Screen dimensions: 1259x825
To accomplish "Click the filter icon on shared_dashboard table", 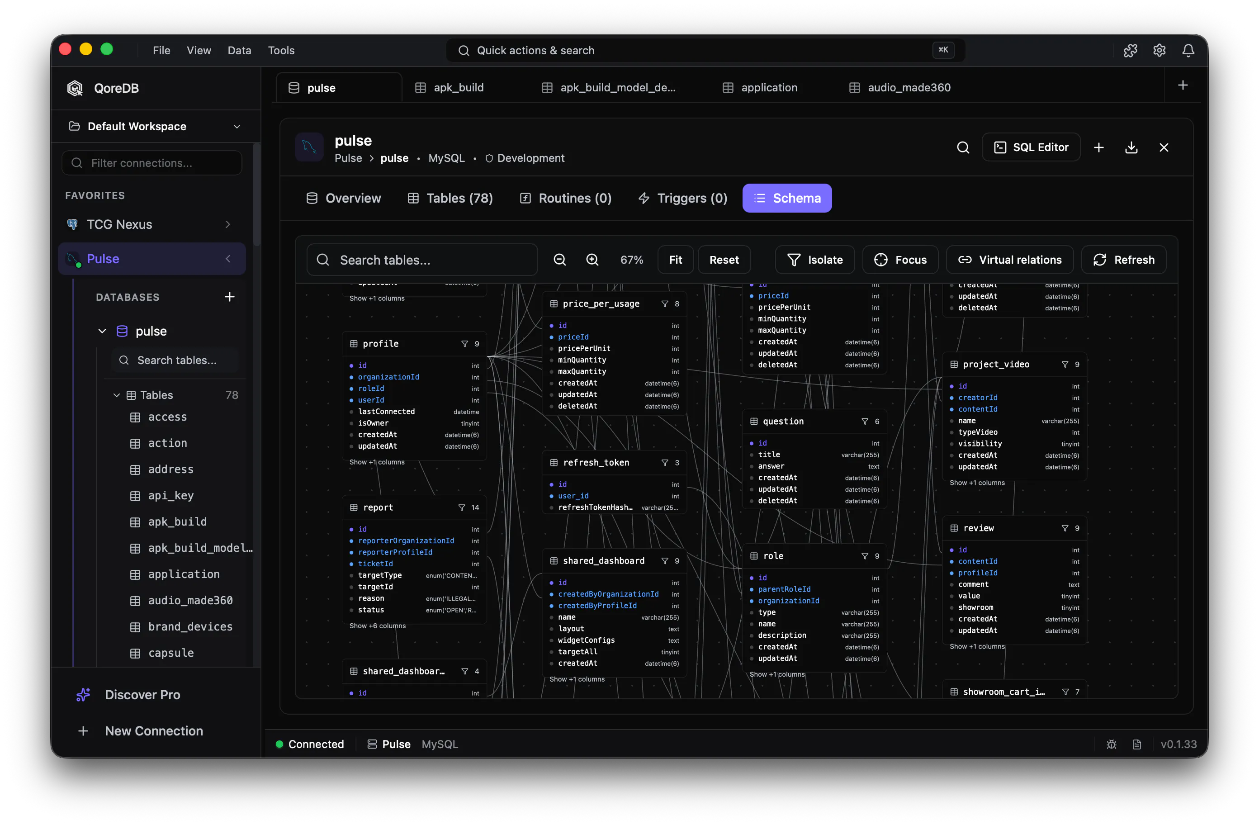I will (x=664, y=561).
